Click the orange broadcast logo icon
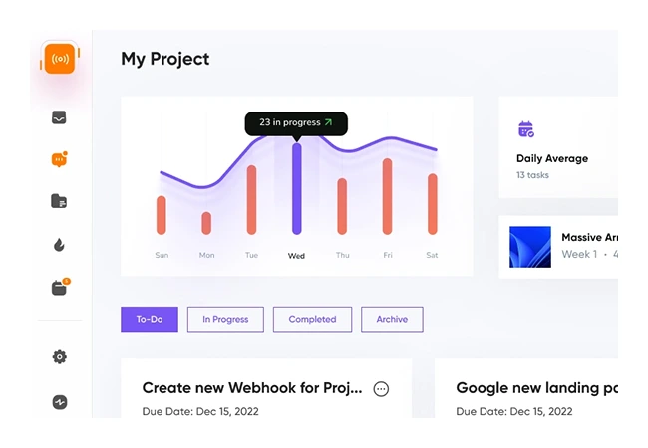Image resolution: width=648 pixels, height=448 pixels. click(x=60, y=58)
